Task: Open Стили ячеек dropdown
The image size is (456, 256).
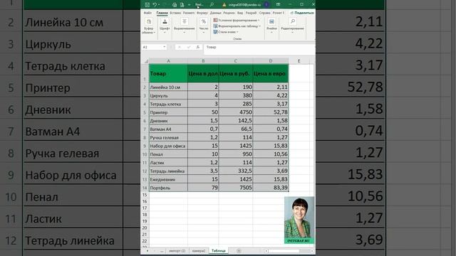Action: point(226,32)
